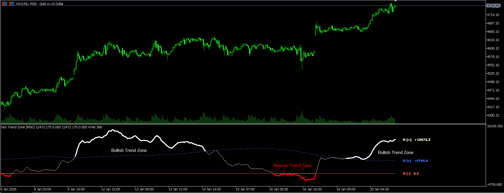The width and height of the screenshot is (504, 193).
Task: Click the chart shift triangle marker at top
Action: point(395,1)
